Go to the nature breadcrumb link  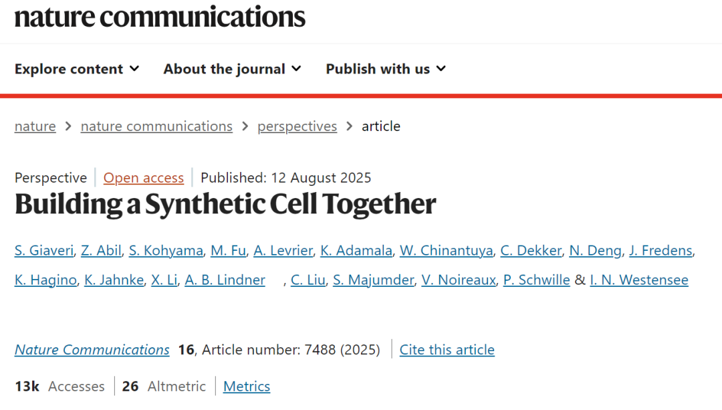[x=35, y=126]
